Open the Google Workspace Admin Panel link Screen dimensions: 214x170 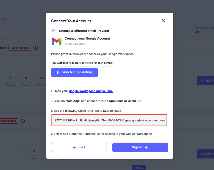91,91
